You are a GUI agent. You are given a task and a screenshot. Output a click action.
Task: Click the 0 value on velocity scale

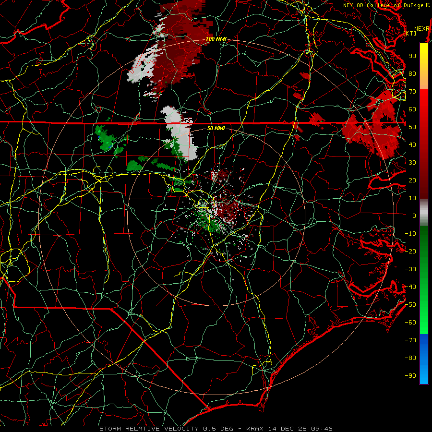click(414, 216)
